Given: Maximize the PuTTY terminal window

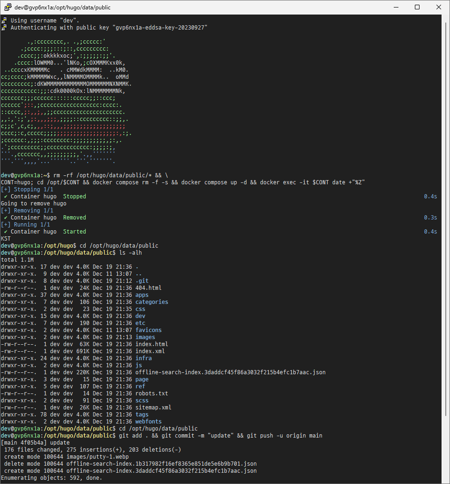Looking at the screenshot, I should (x=417, y=8).
